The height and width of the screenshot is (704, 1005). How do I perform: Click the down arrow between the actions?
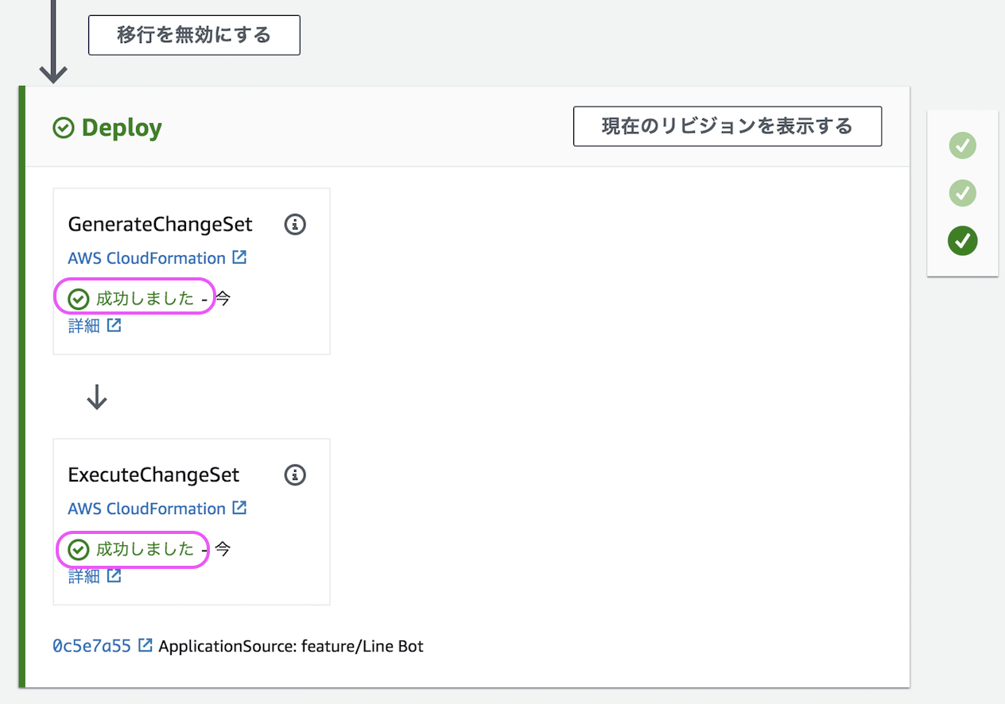point(97,396)
